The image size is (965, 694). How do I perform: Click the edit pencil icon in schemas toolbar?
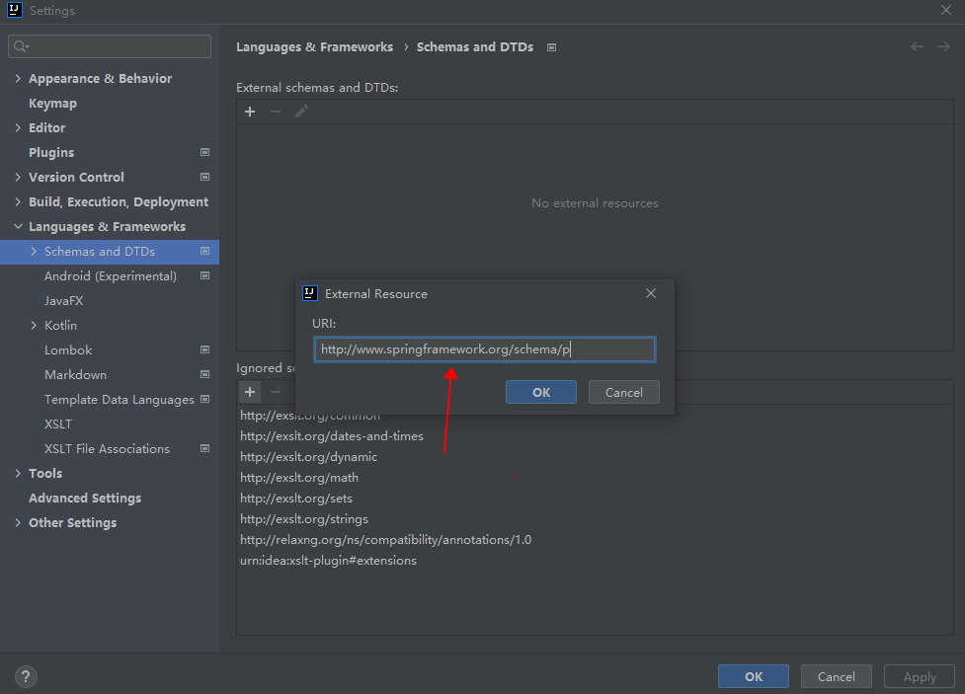coord(301,112)
